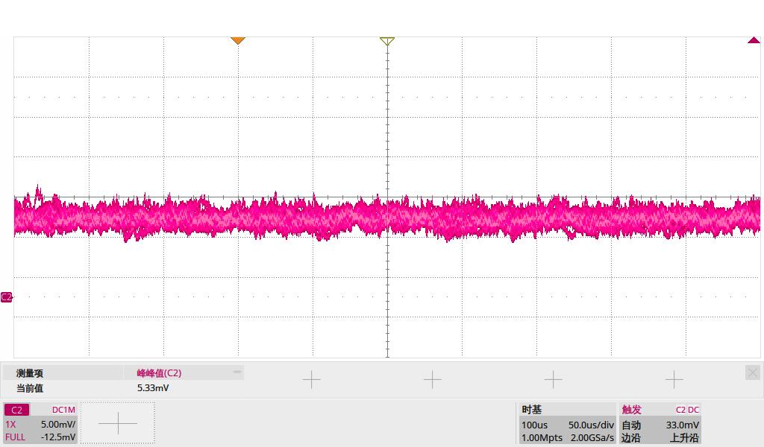The height and width of the screenshot is (447, 764).
Task: Close the measurement panel with X
Action: 752,372
